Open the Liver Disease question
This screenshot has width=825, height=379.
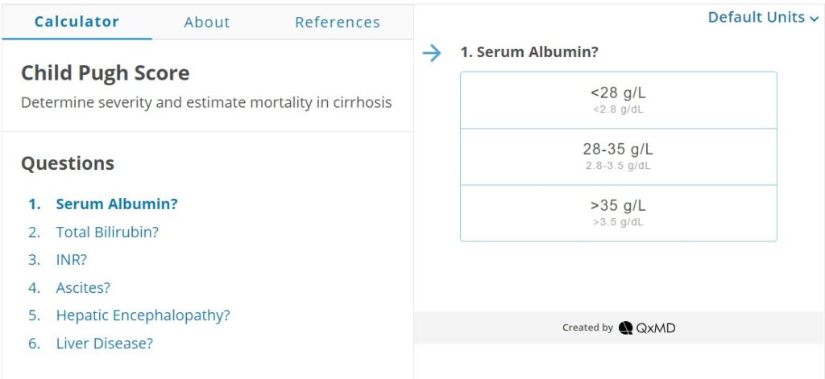105,344
